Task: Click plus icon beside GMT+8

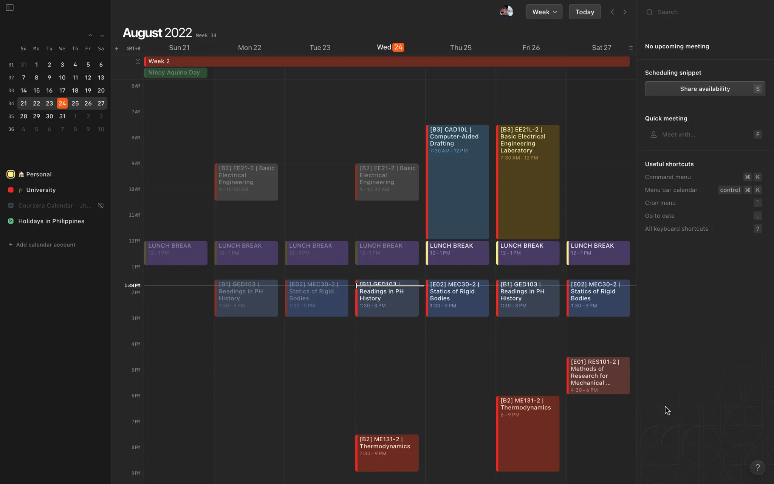Action: [117, 48]
